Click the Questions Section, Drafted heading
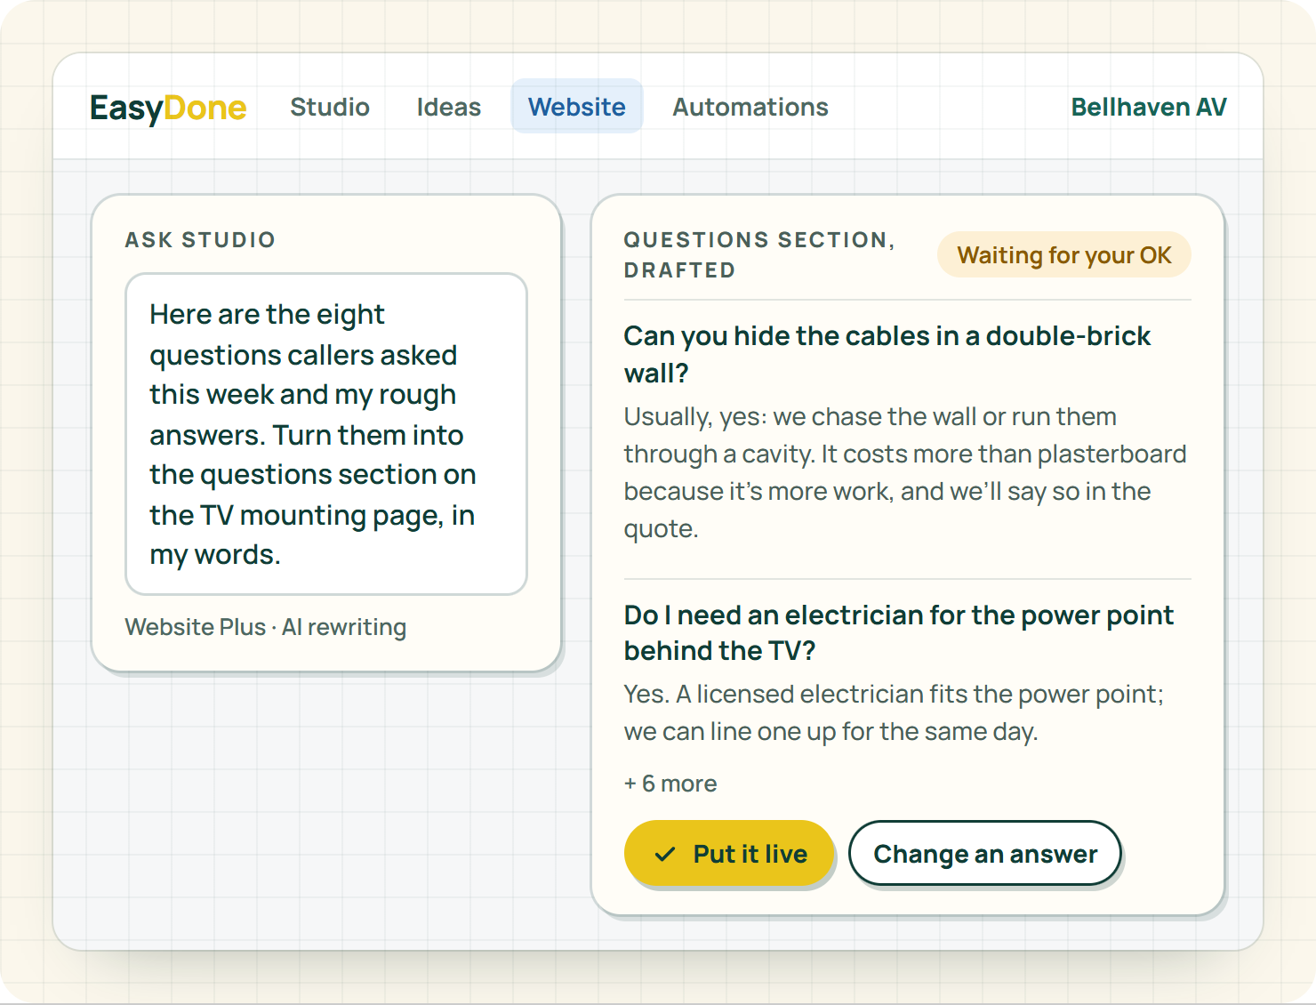This screenshot has height=1005, width=1316. click(759, 254)
